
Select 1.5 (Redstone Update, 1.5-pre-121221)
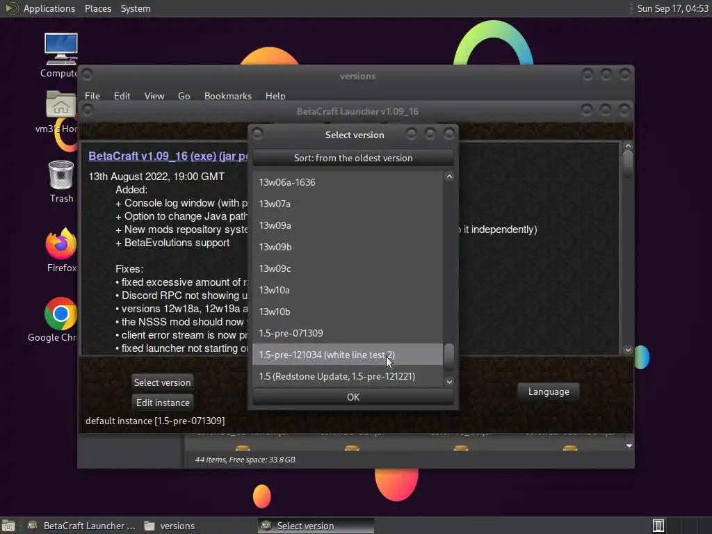(x=348, y=376)
